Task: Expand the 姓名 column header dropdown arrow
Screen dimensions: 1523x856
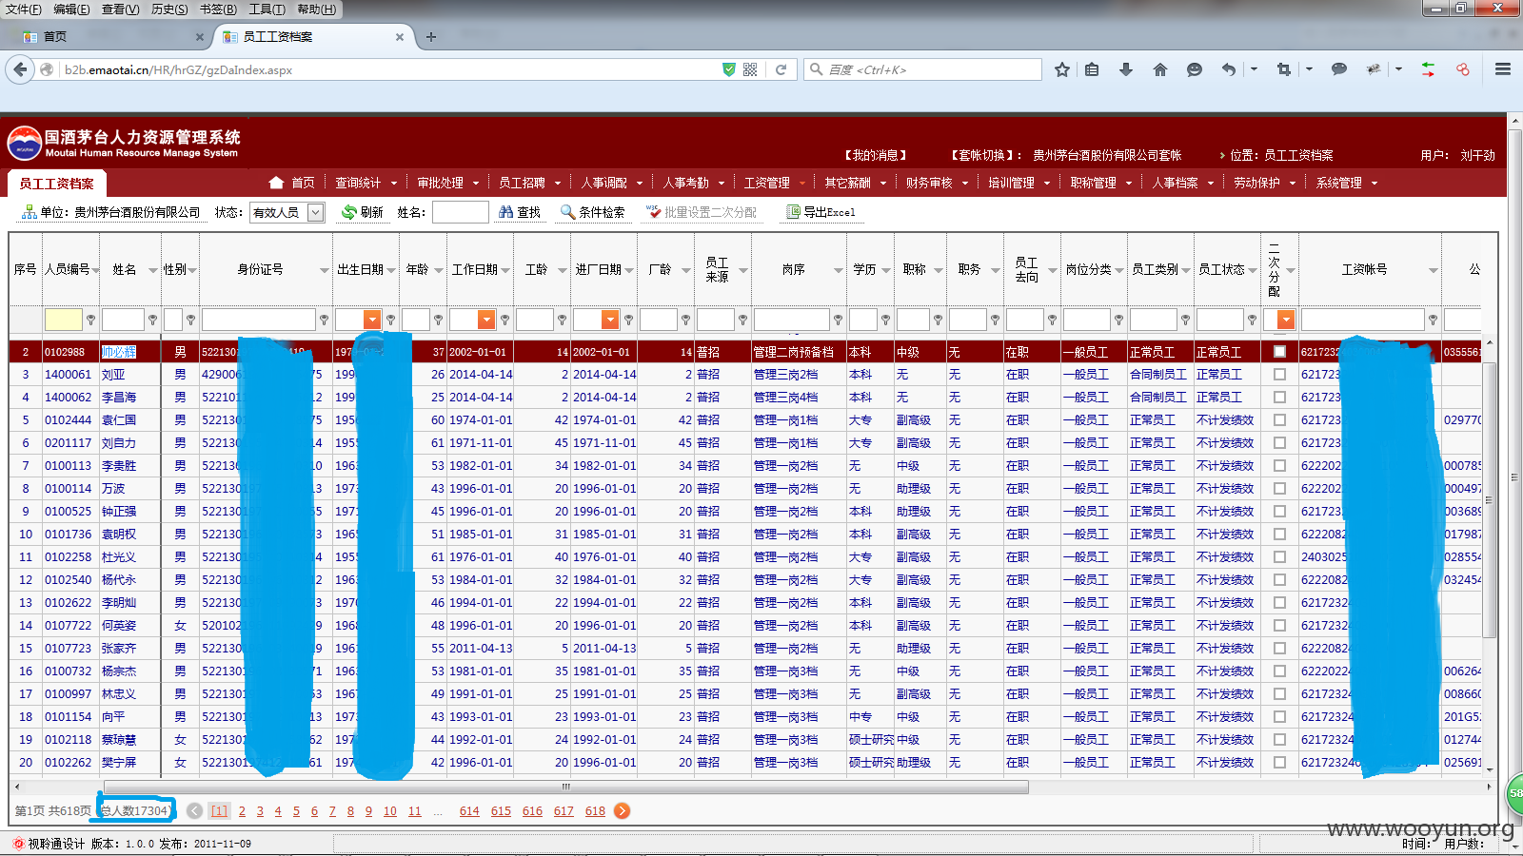Action: (152, 270)
